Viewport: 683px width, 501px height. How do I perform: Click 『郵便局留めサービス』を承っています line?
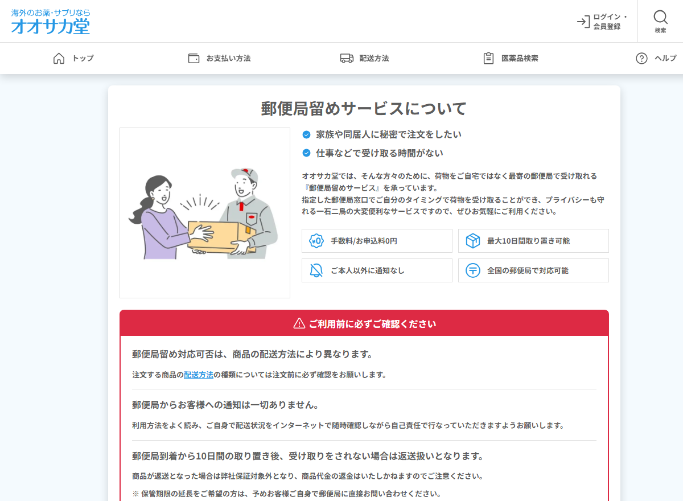[371, 188]
